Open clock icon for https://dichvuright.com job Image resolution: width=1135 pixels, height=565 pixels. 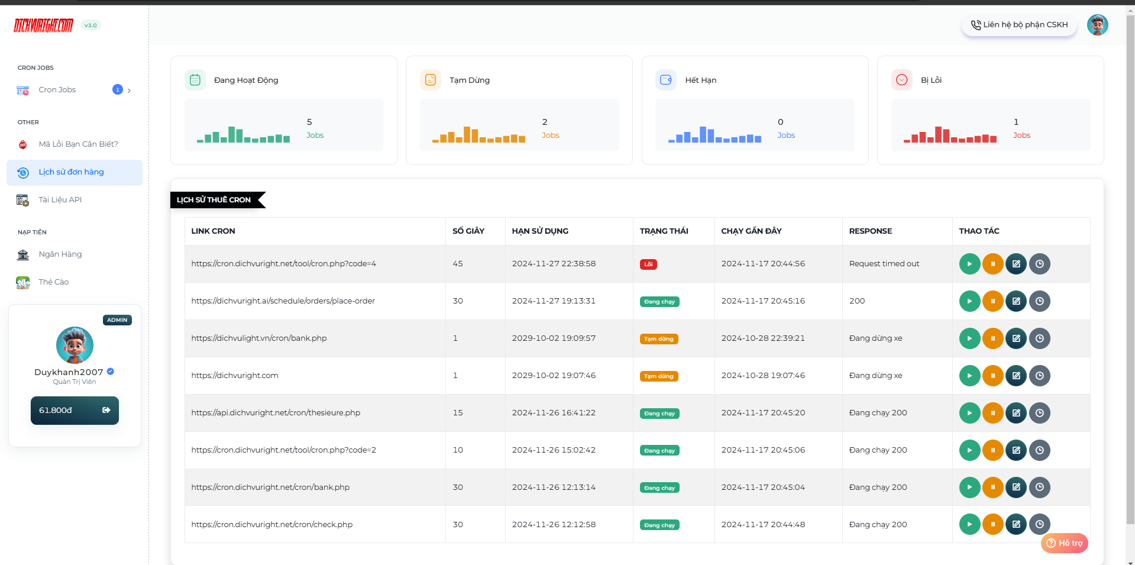tap(1039, 376)
